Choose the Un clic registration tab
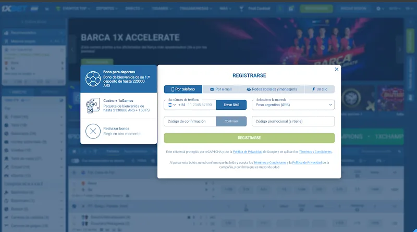 pyautogui.click(x=320, y=89)
